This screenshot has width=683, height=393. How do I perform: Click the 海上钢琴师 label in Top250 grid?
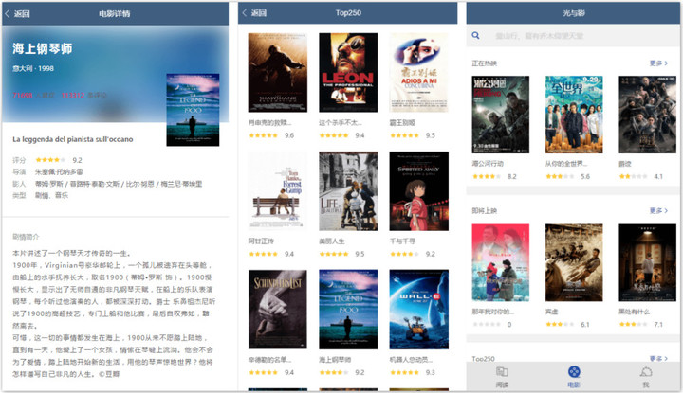tap(335, 360)
